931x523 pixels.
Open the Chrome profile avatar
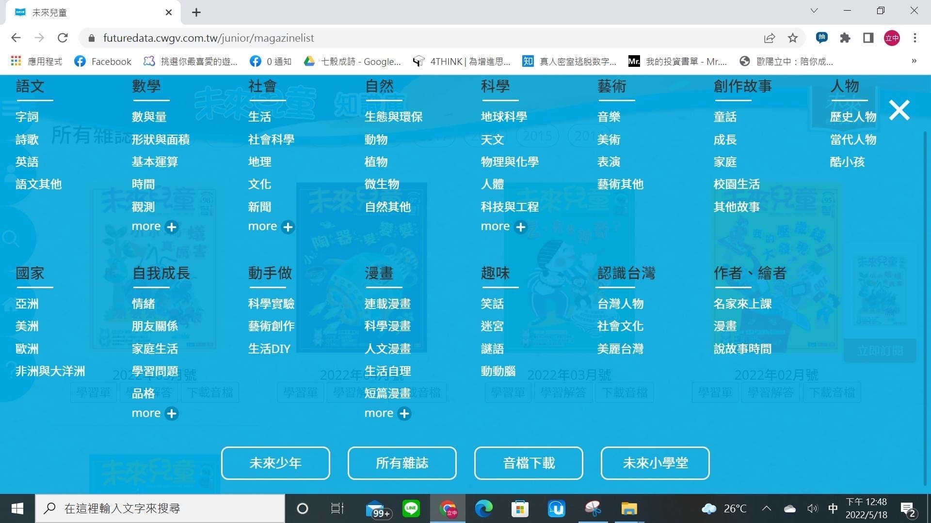pyautogui.click(x=892, y=38)
